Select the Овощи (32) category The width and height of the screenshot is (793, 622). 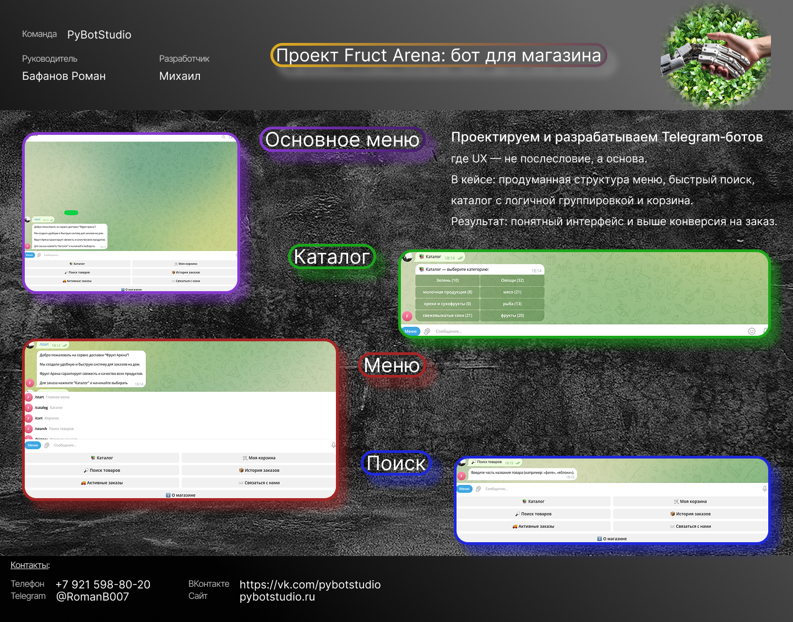click(x=512, y=280)
